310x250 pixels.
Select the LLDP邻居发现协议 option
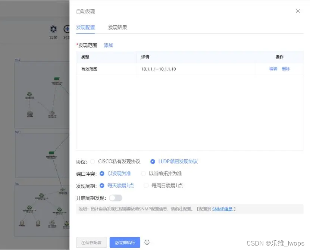(152, 161)
